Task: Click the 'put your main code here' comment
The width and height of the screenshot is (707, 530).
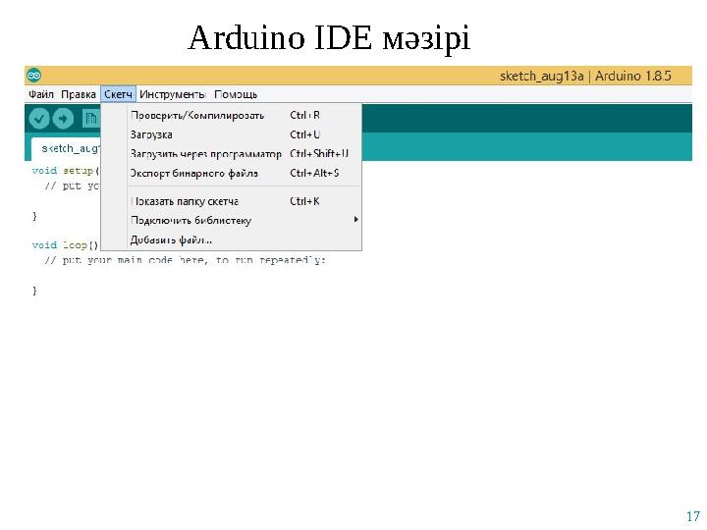Action: 185,260
